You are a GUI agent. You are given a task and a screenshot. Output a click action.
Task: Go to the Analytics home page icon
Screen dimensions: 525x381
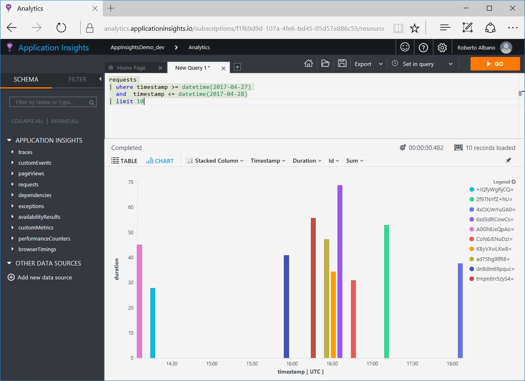coord(309,63)
